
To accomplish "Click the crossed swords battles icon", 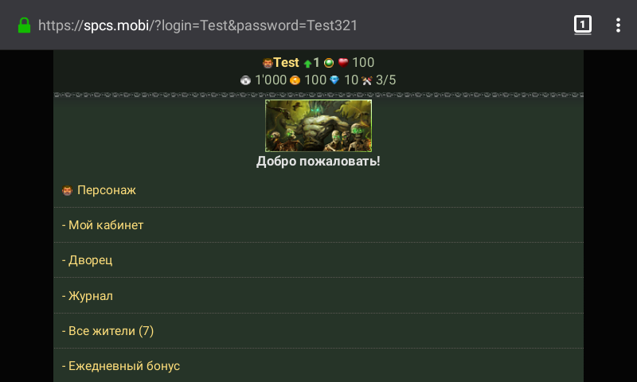I will [x=367, y=80].
